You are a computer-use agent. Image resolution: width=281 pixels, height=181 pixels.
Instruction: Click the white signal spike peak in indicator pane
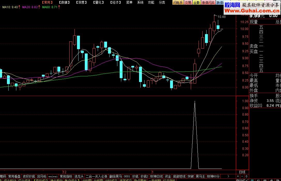pos(195,101)
